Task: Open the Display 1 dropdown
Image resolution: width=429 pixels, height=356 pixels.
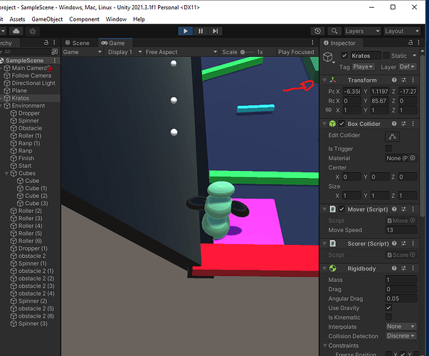Action: [x=124, y=52]
